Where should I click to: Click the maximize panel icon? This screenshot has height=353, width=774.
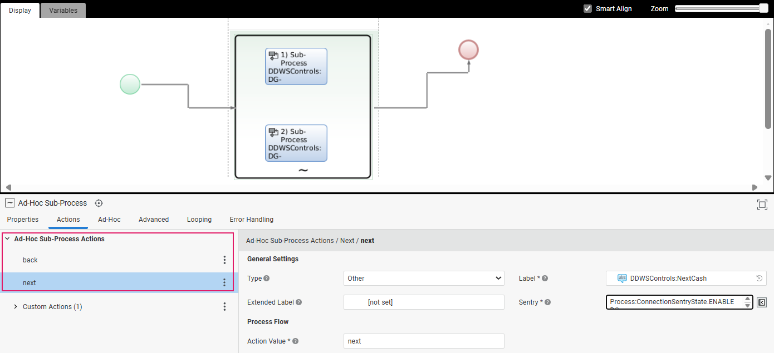(x=762, y=205)
